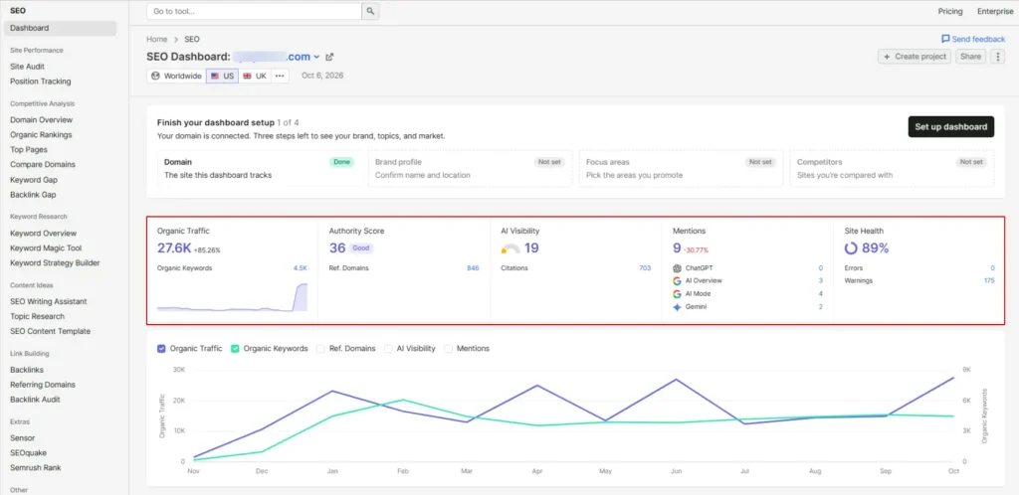Expand more countries ellipsis button
1019x495 pixels.
(x=280, y=76)
